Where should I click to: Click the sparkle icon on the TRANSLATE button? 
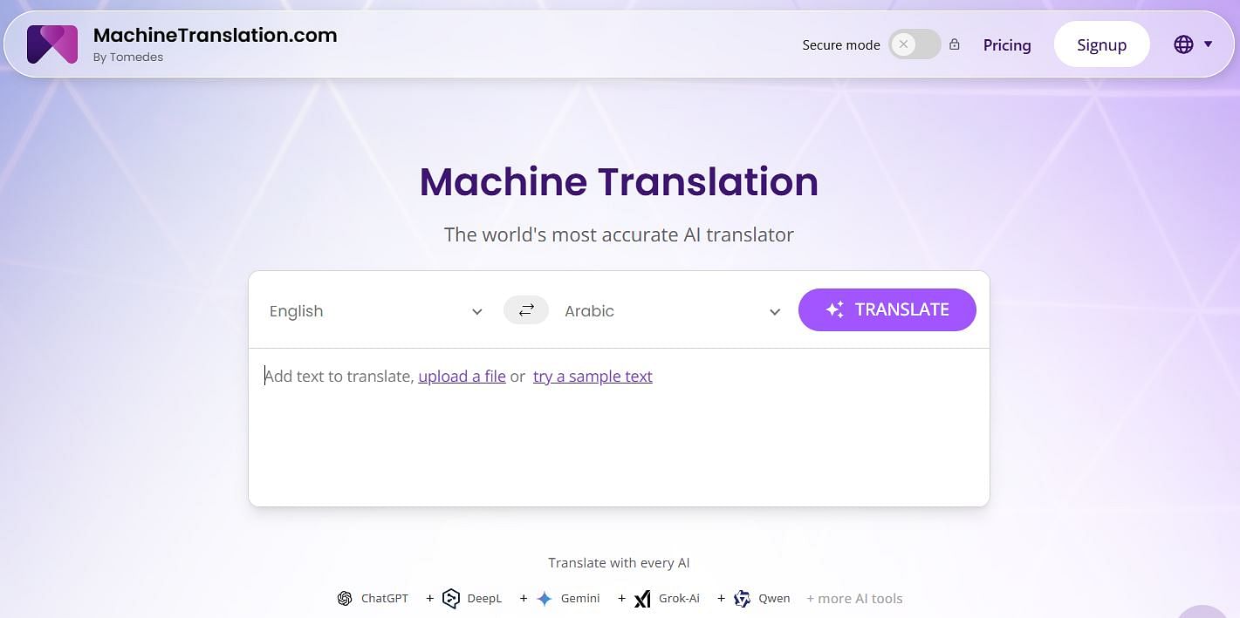(834, 309)
